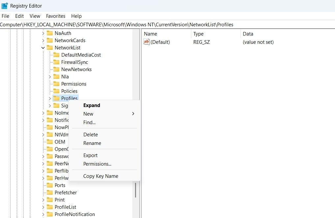This screenshot has height=218, width=335.
Task: Expand the NaAuth key
Action: point(43,33)
